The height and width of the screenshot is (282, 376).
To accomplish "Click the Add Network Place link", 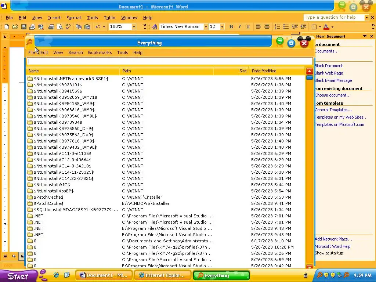I will (333, 239).
